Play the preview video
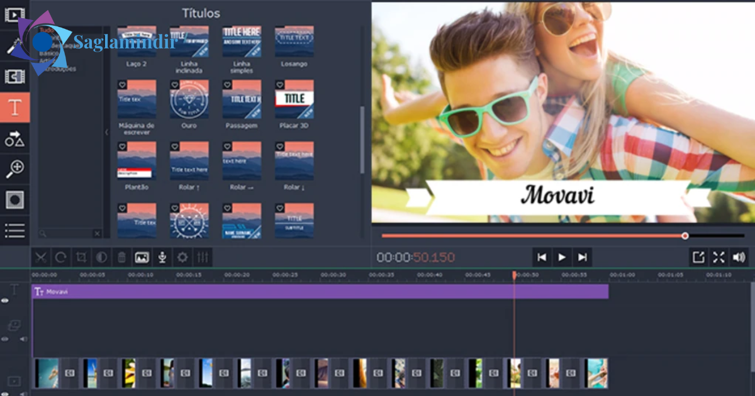This screenshot has height=396, width=755. tap(562, 257)
